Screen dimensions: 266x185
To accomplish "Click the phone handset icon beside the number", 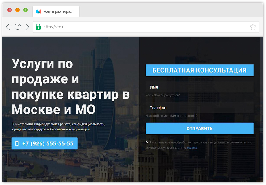I will pos(17,143).
